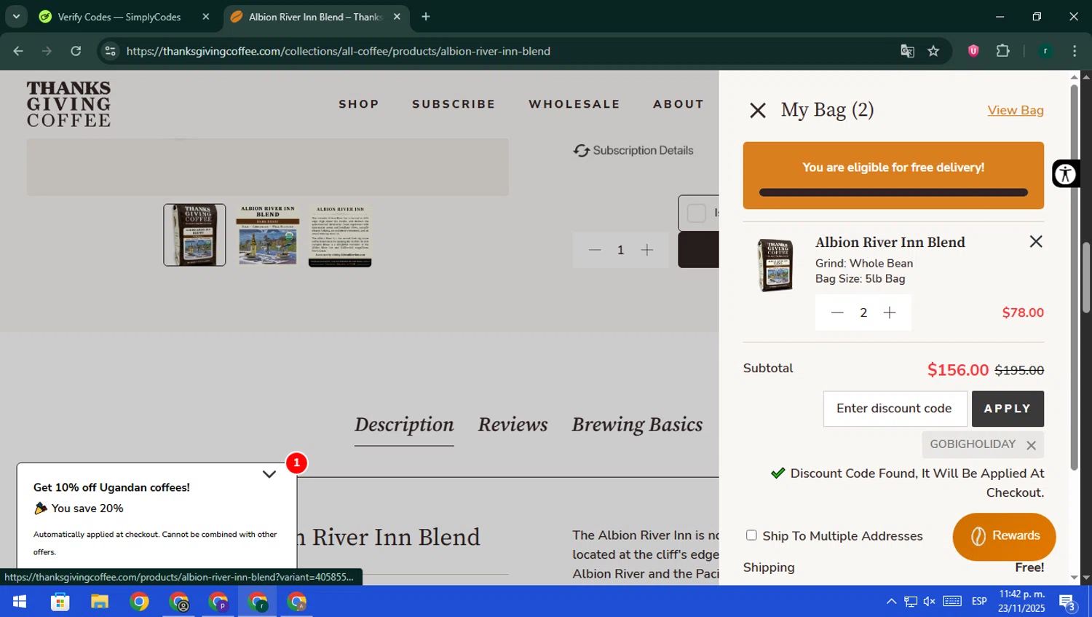The image size is (1092, 617).
Task: Click the network tray icon
Action: pyautogui.click(x=911, y=602)
